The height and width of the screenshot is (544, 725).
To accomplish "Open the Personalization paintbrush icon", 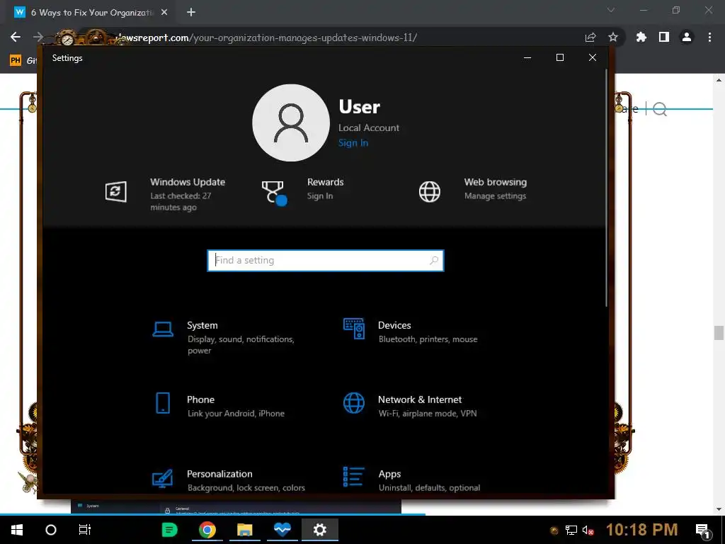I will [x=162, y=478].
